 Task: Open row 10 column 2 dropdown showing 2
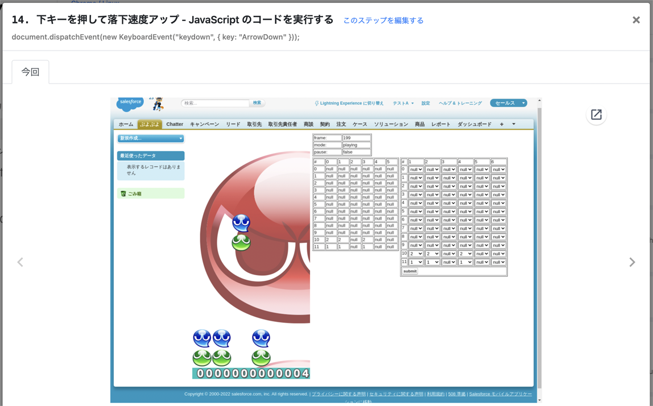[432, 254]
